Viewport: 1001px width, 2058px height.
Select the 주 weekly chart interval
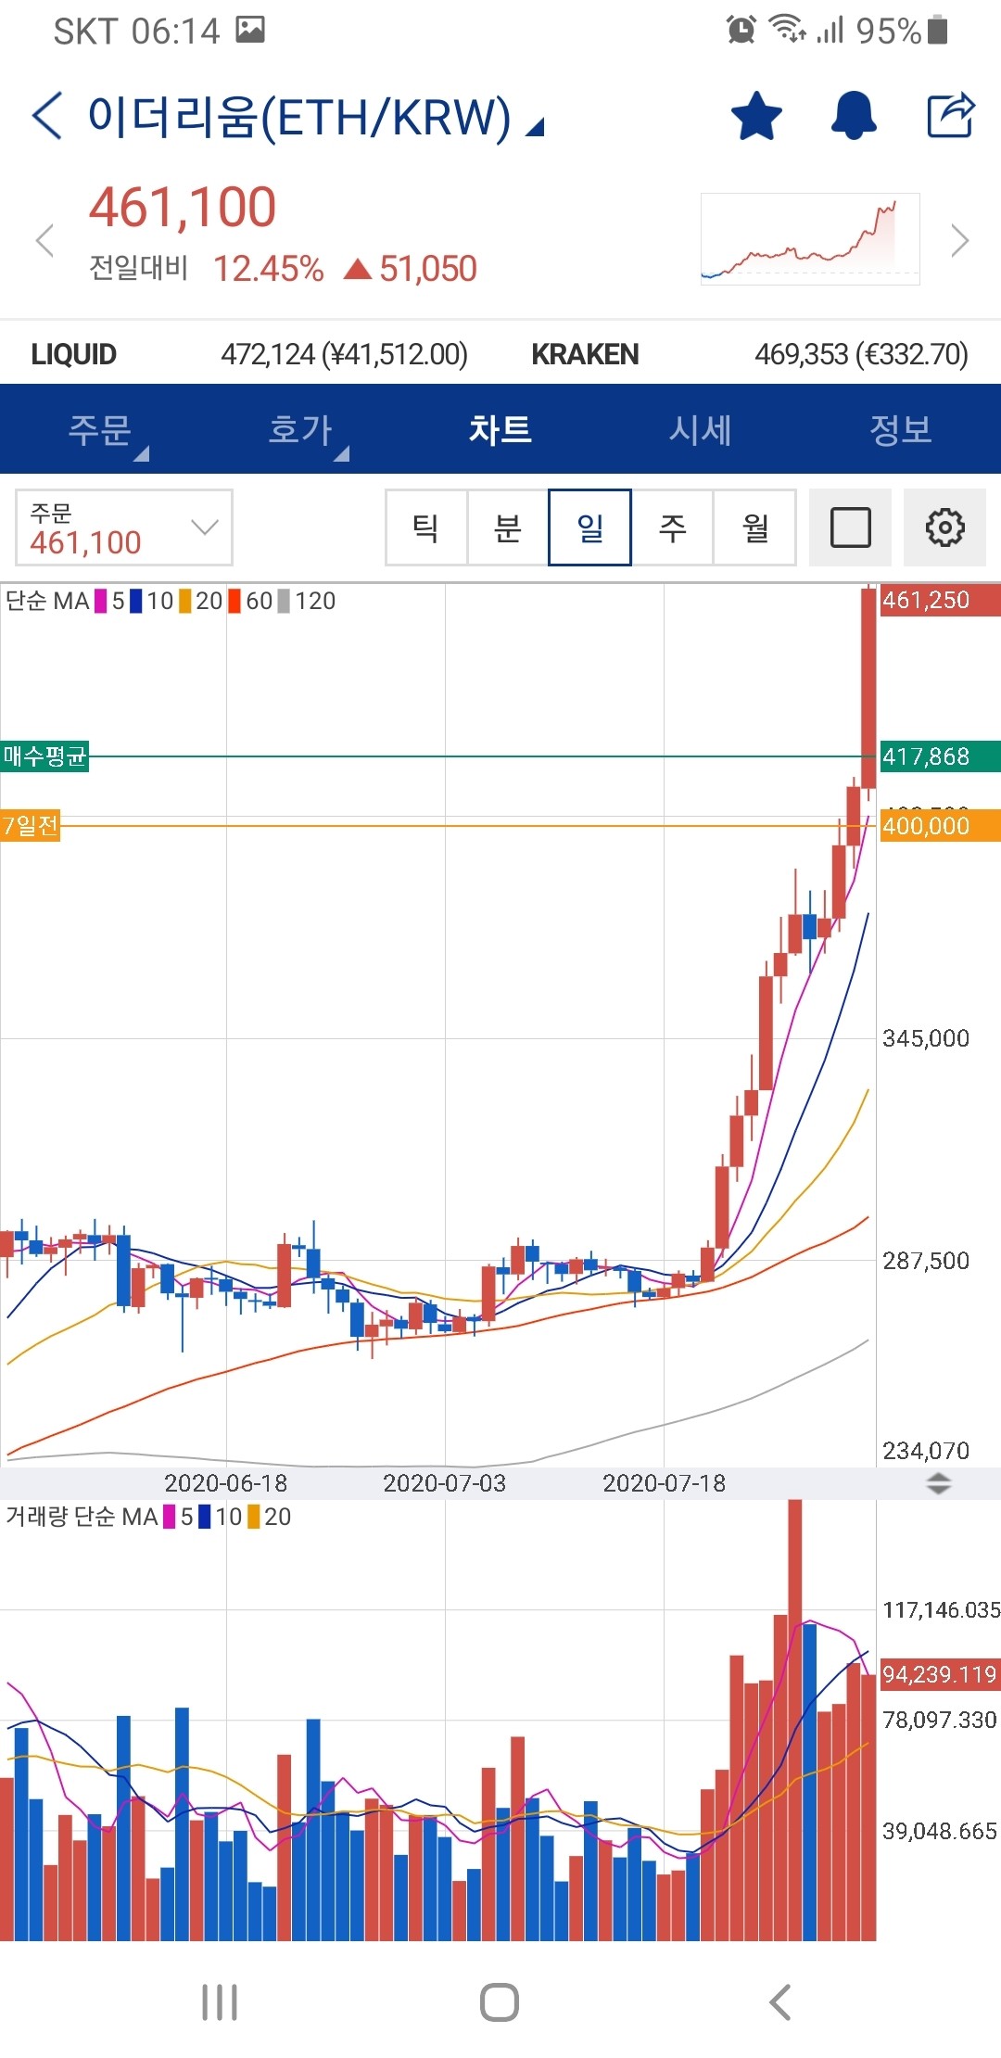672,527
